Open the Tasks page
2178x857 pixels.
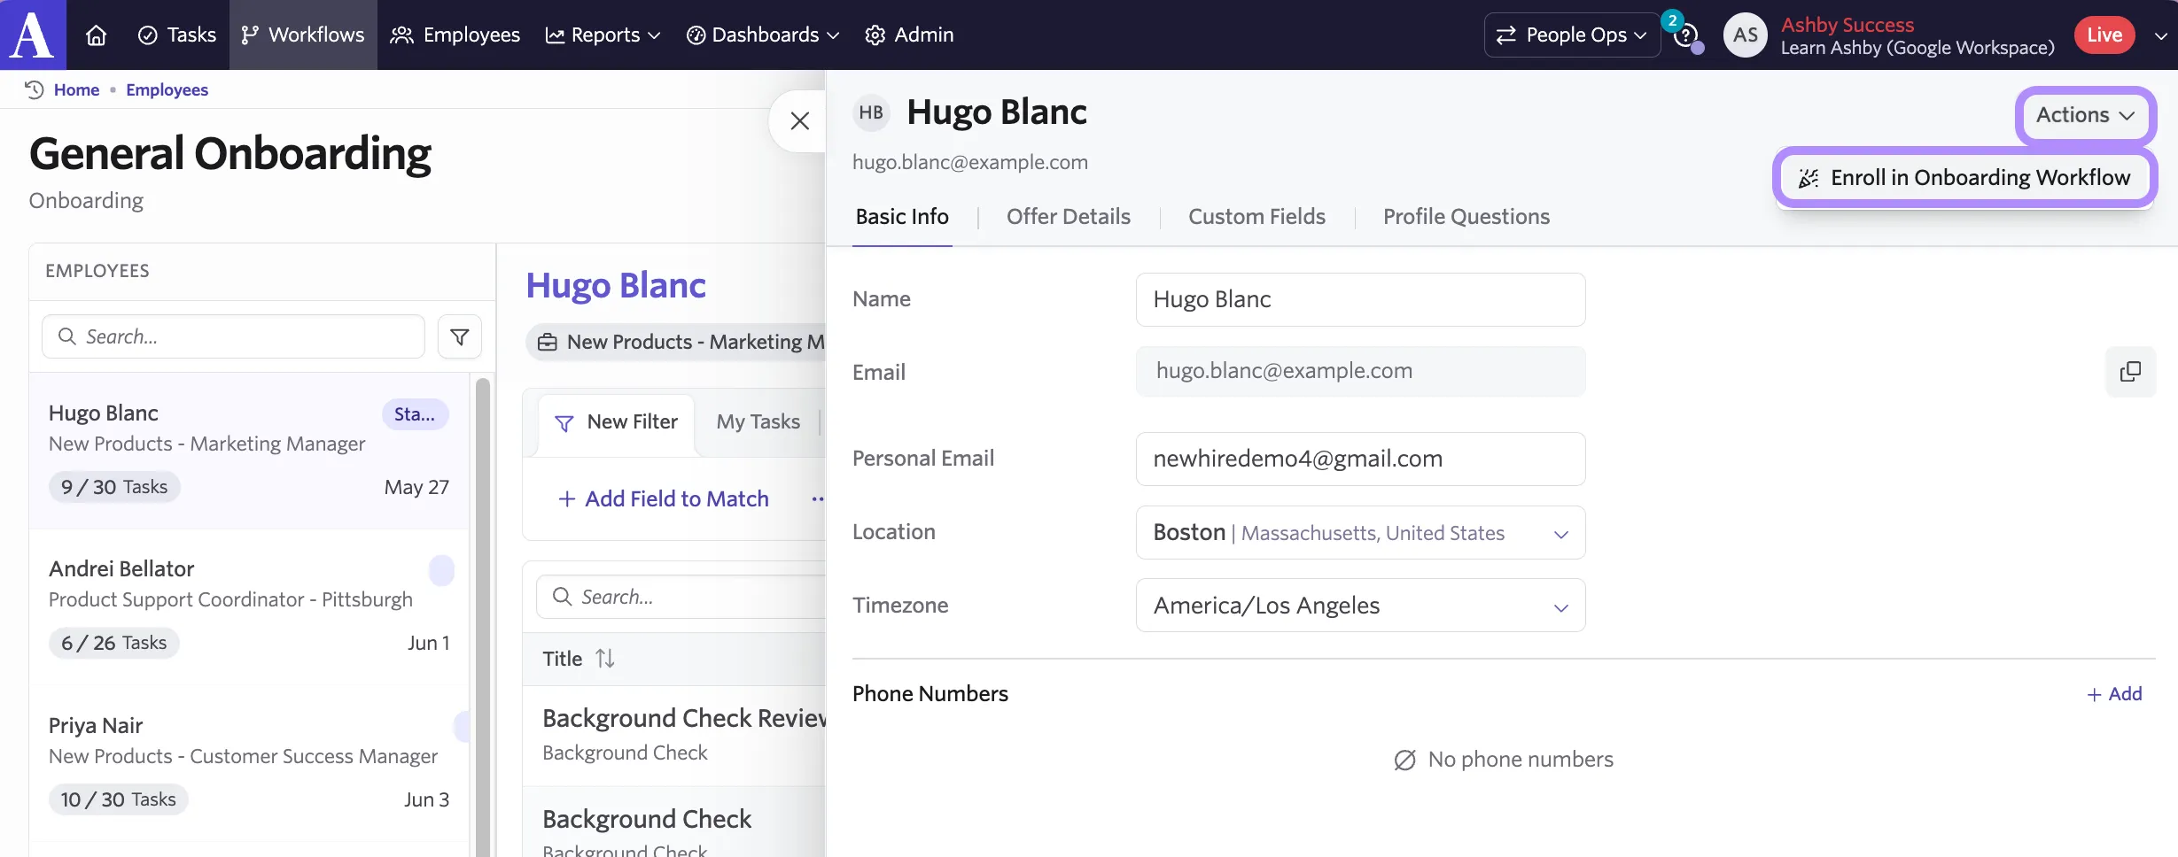pyautogui.click(x=177, y=35)
